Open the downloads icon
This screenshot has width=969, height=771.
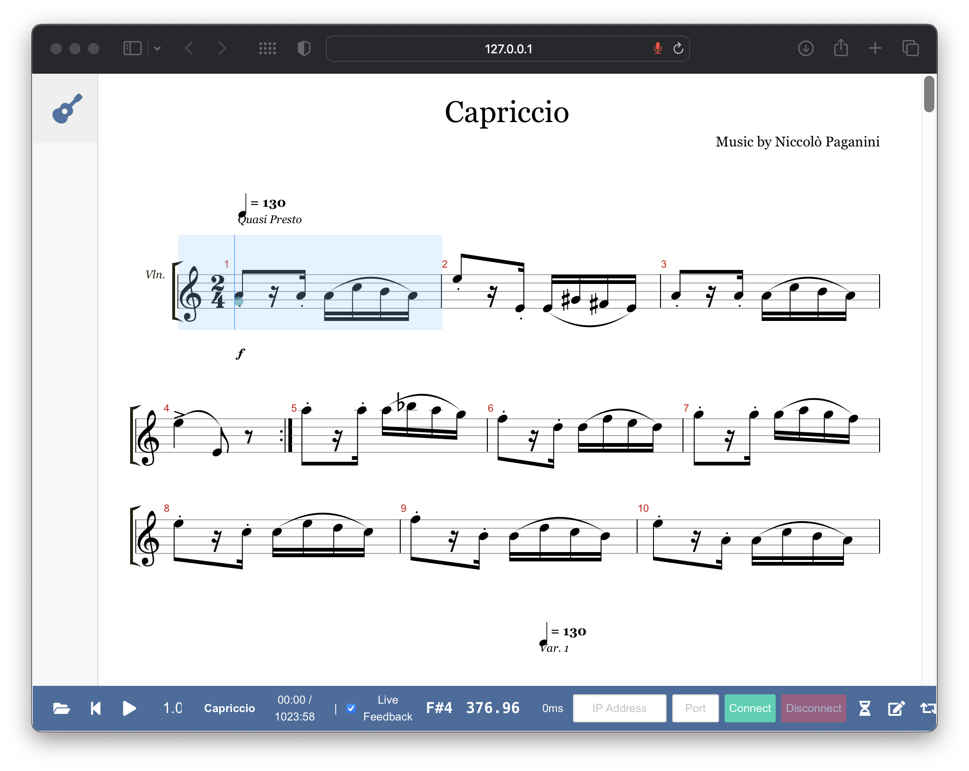[806, 48]
